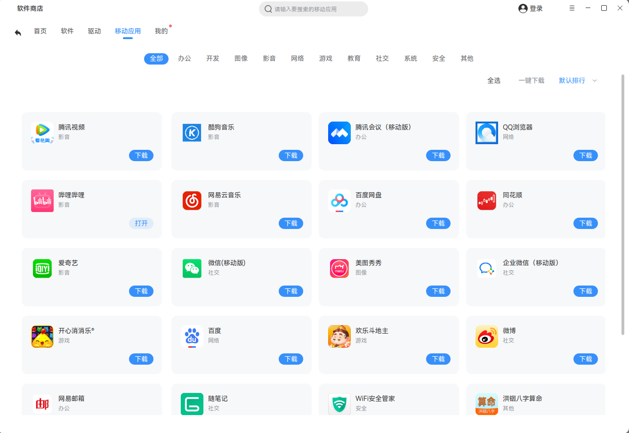Filter by 游戏 category
629x433 pixels.
pos(326,58)
